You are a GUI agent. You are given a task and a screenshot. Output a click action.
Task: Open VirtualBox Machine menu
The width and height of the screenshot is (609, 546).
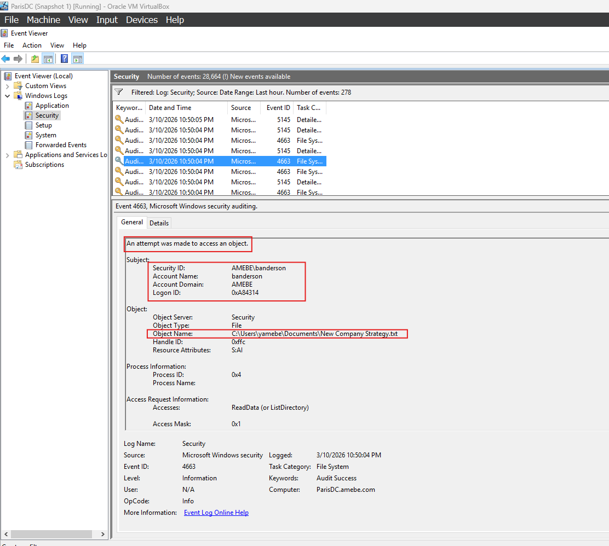tap(43, 20)
